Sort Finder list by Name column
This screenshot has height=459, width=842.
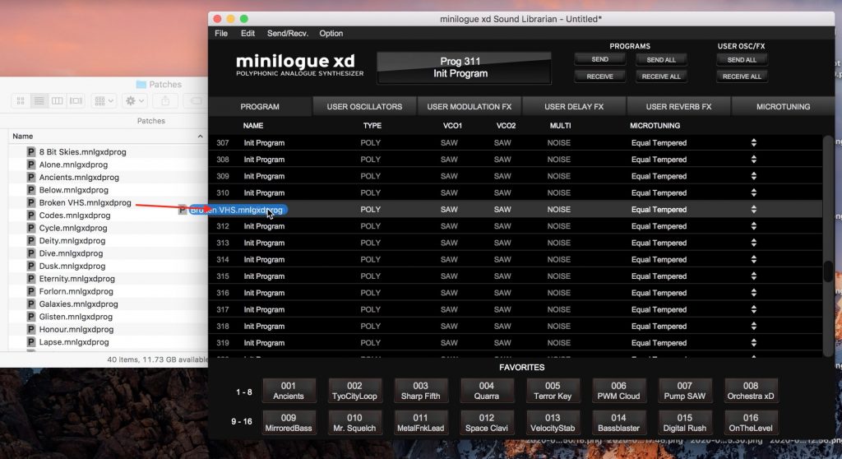(x=23, y=137)
